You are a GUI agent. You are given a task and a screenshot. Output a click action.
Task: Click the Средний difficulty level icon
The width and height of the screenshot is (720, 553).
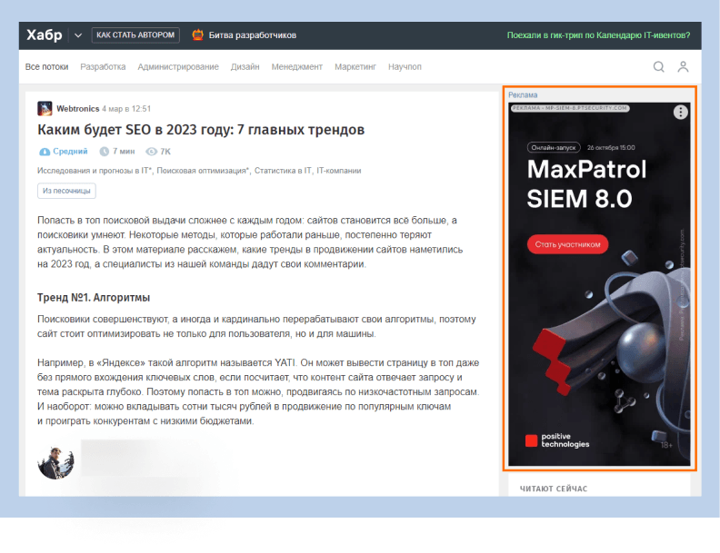click(45, 152)
